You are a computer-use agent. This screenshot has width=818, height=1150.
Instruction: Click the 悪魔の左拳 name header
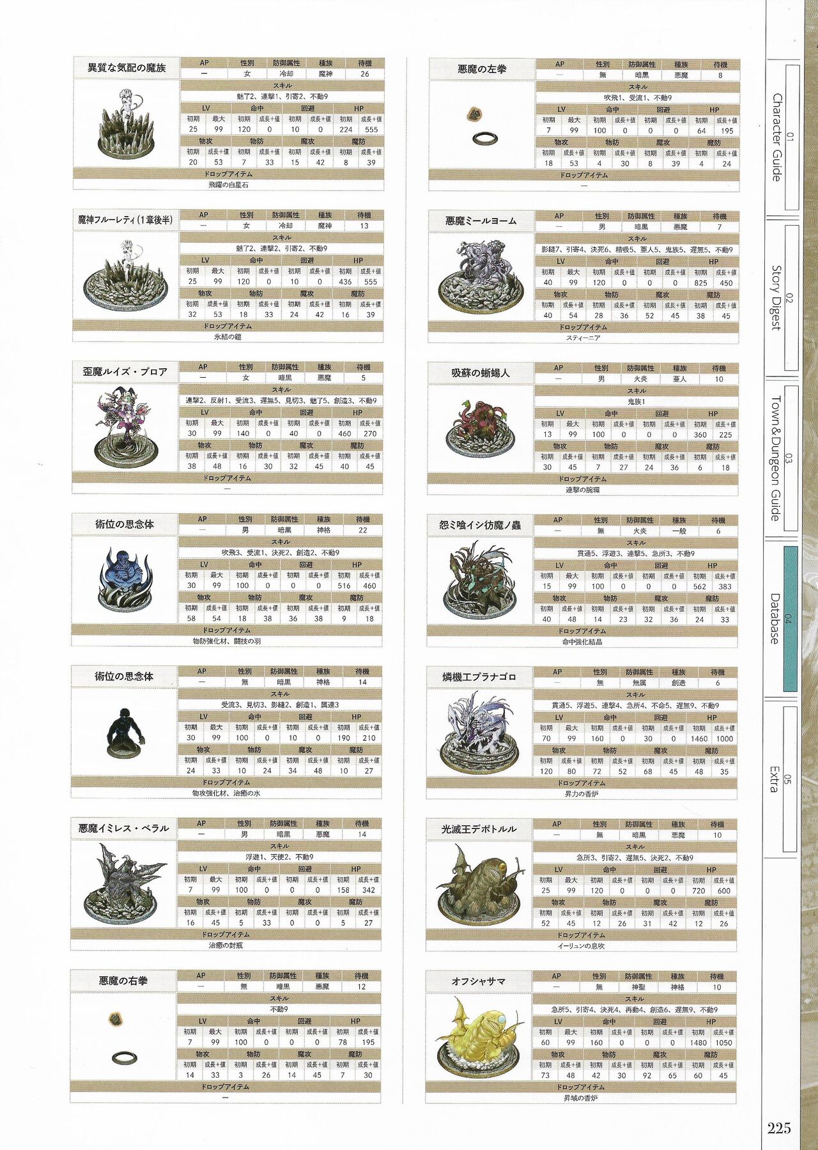[x=482, y=69]
